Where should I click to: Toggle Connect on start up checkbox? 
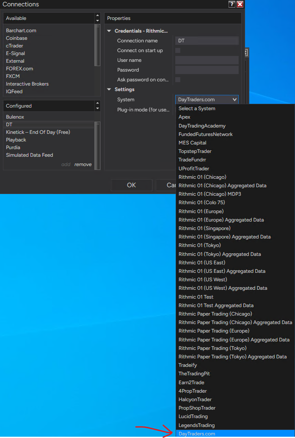pyautogui.click(x=178, y=50)
